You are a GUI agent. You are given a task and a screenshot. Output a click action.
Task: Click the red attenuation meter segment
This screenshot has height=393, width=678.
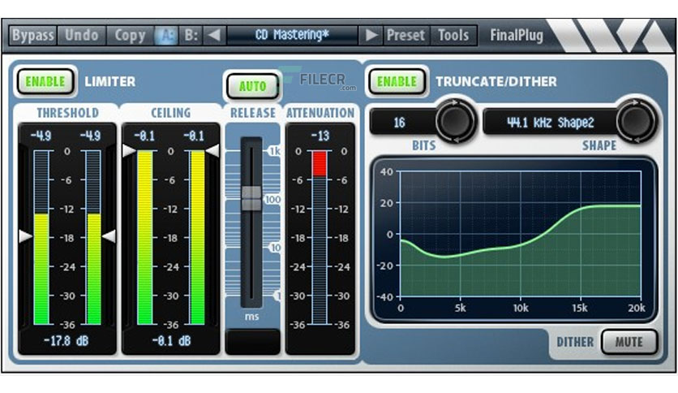(x=320, y=163)
